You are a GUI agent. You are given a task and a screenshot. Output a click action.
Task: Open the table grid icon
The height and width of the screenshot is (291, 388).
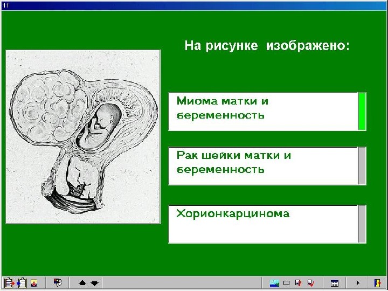(335, 283)
